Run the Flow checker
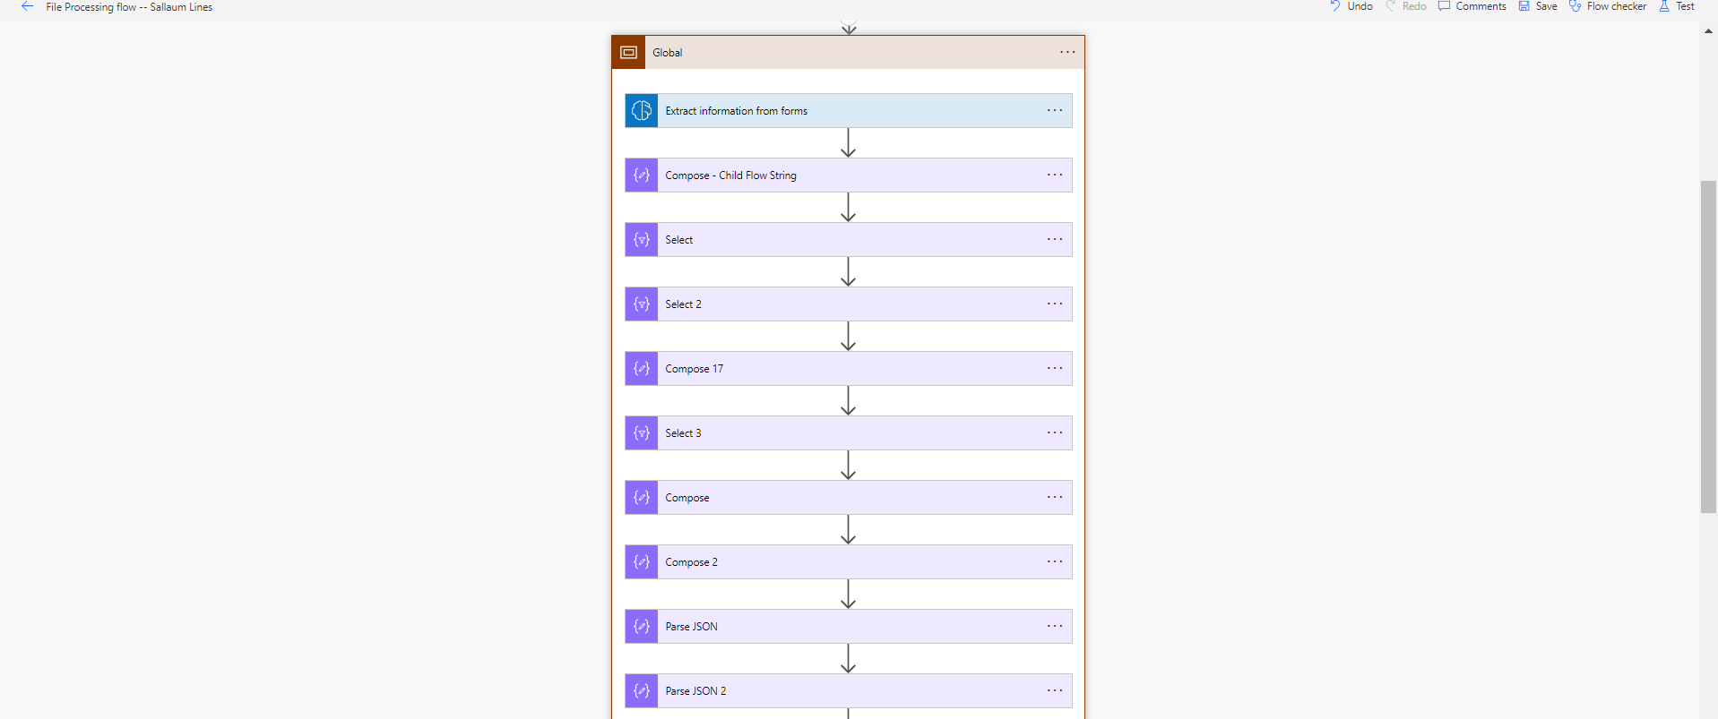The width and height of the screenshot is (1718, 719). coord(1608,6)
